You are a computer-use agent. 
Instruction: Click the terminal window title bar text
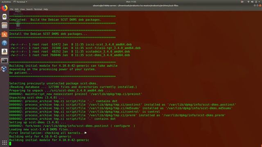click(x=136, y=5)
